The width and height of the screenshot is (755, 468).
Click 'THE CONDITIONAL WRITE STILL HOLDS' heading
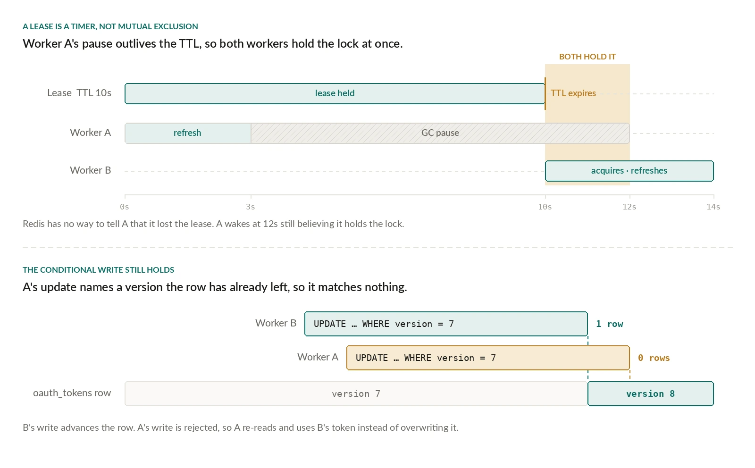tap(99, 270)
